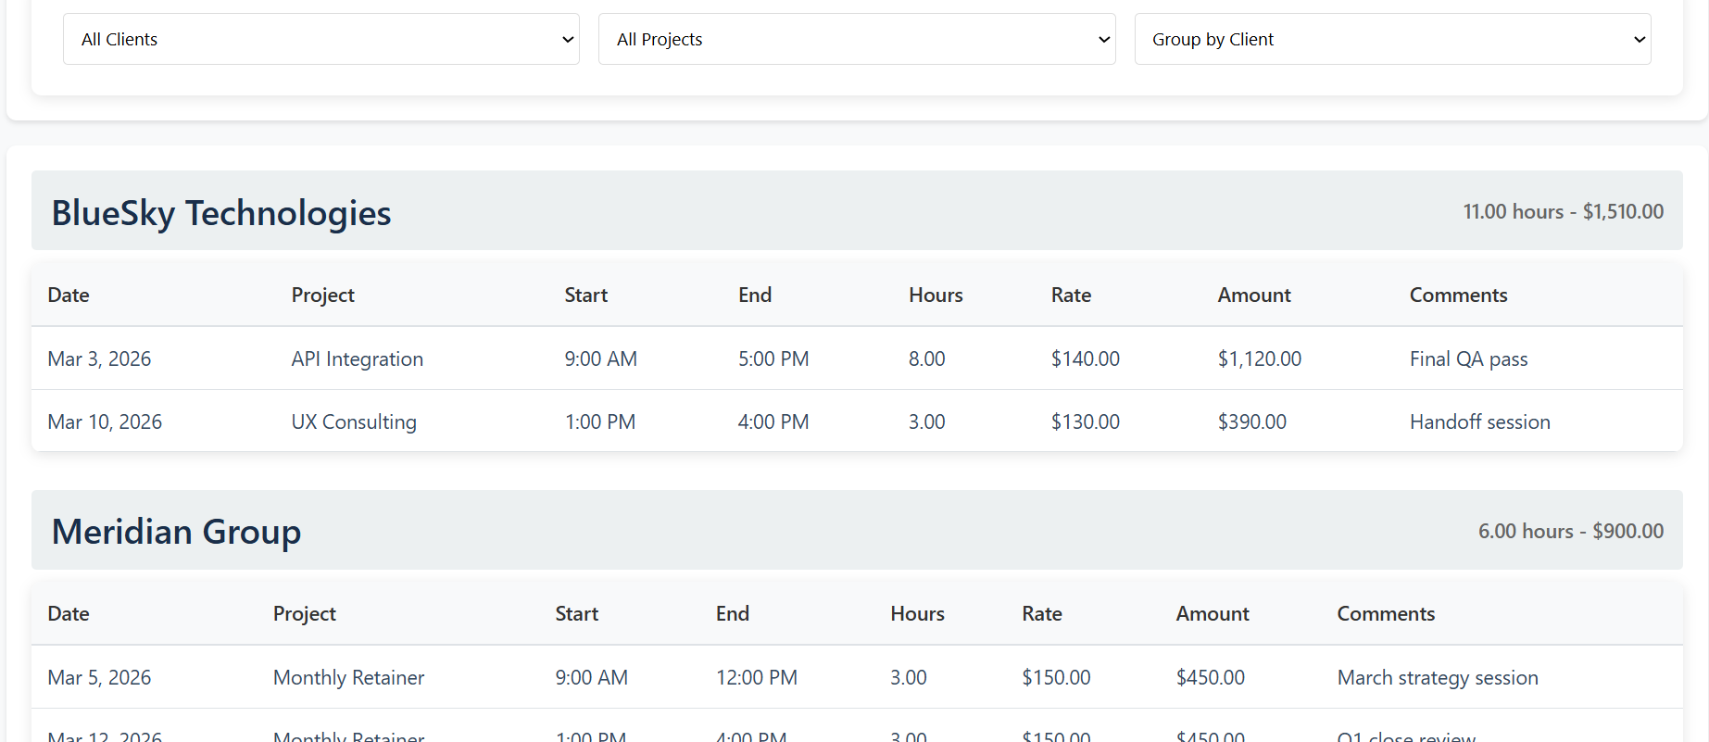Click the Amount column header in BlueSky table

point(1254,295)
